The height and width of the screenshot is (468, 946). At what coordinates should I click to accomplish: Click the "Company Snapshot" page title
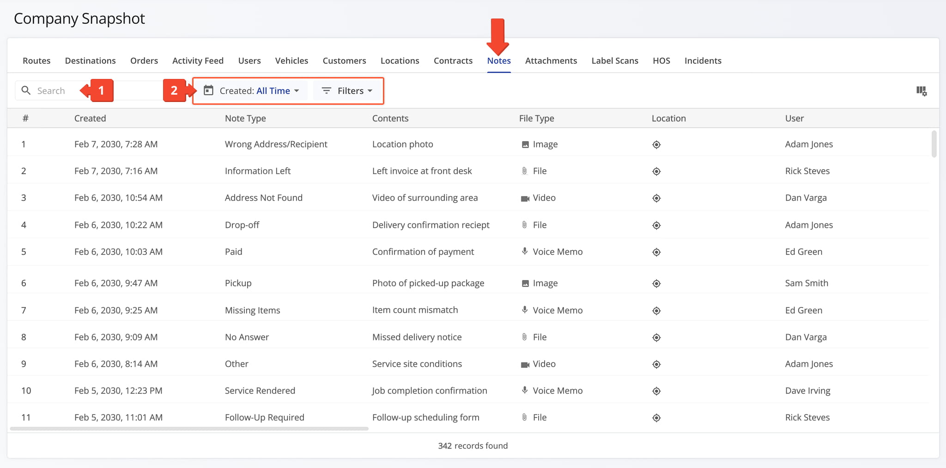pyautogui.click(x=79, y=18)
